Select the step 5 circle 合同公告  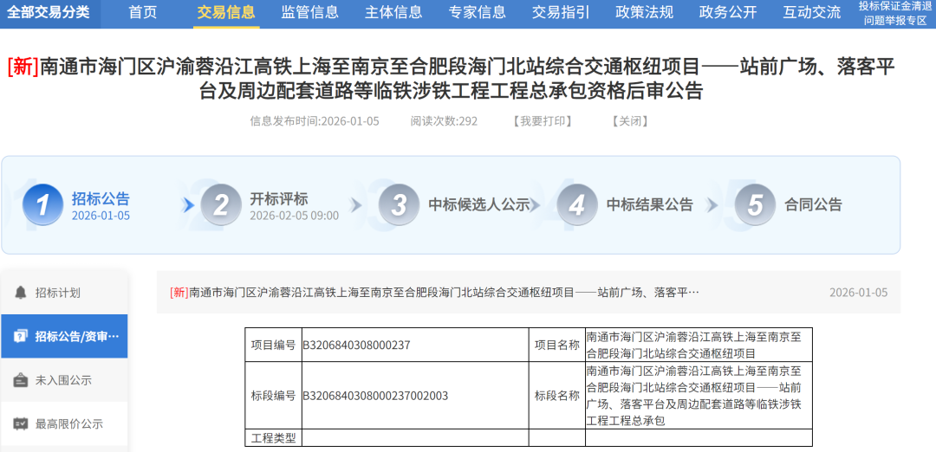tap(755, 205)
